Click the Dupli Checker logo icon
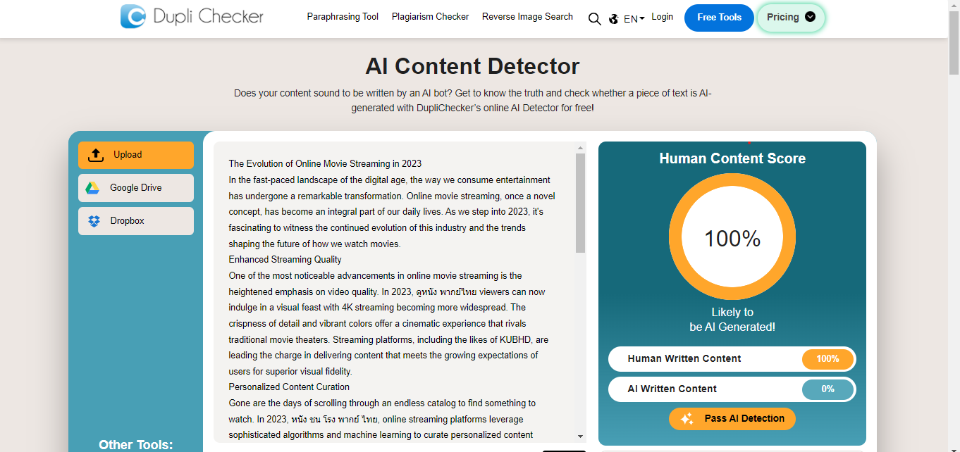The width and height of the screenshot is (960, 452). 133,16
